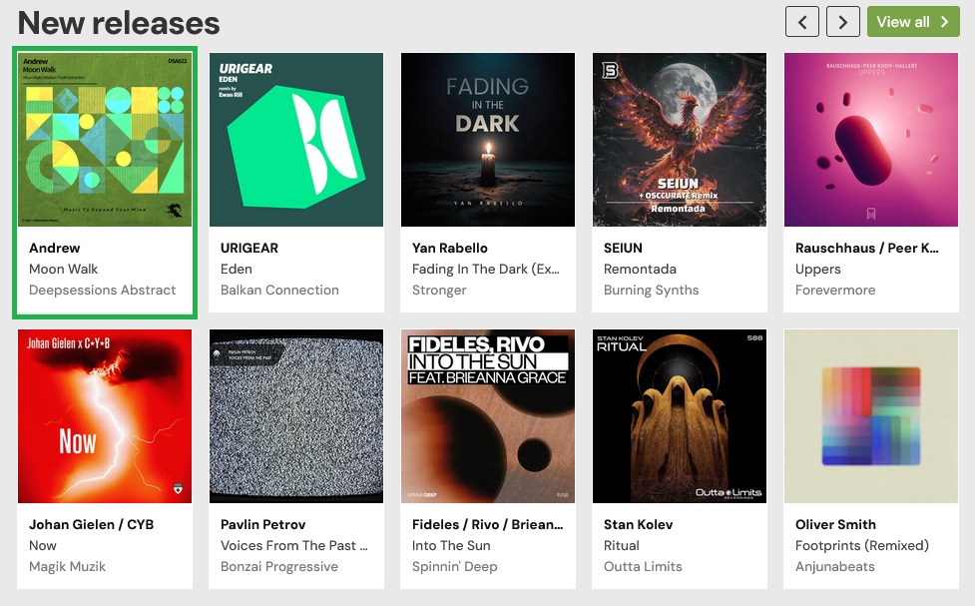Open the URIGEAR Eden album artwork
The width and height of the screenshot is (975, 606).
pyautogui.click(x=296, y=140)
